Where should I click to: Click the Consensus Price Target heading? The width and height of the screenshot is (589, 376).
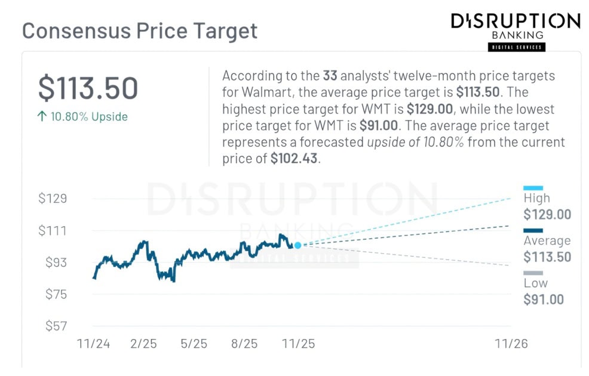[x=140, y=30]
